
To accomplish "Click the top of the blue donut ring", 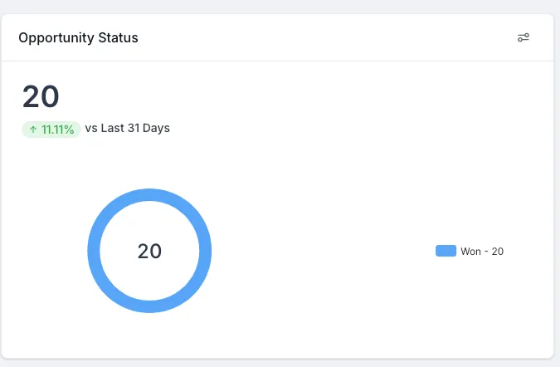I will [149, 195].
